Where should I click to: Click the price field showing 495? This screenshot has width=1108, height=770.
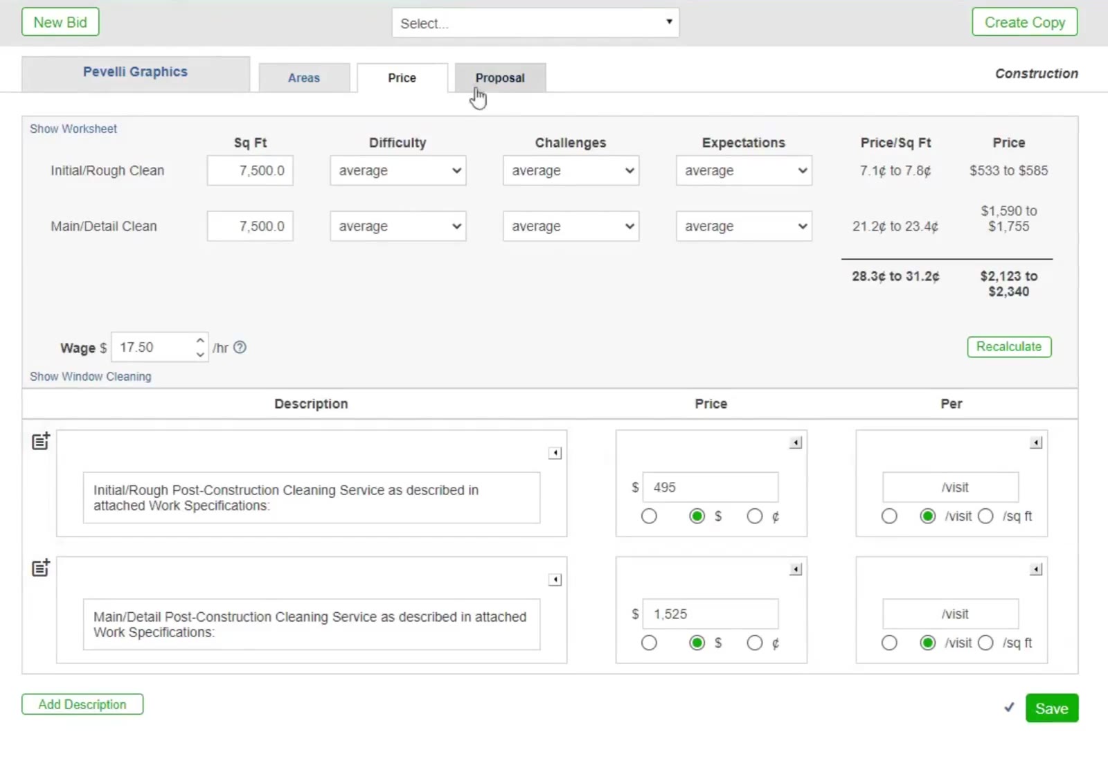pyautogui.click(x=711, y=487)
